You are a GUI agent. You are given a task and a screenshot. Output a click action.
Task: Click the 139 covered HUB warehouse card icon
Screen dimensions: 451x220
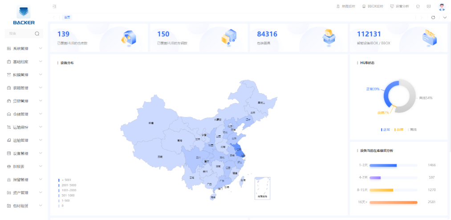coord(128,38)
